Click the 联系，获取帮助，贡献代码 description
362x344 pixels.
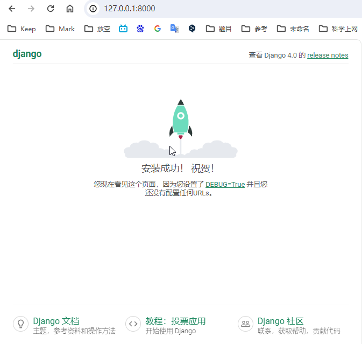(x=299, y=331)
